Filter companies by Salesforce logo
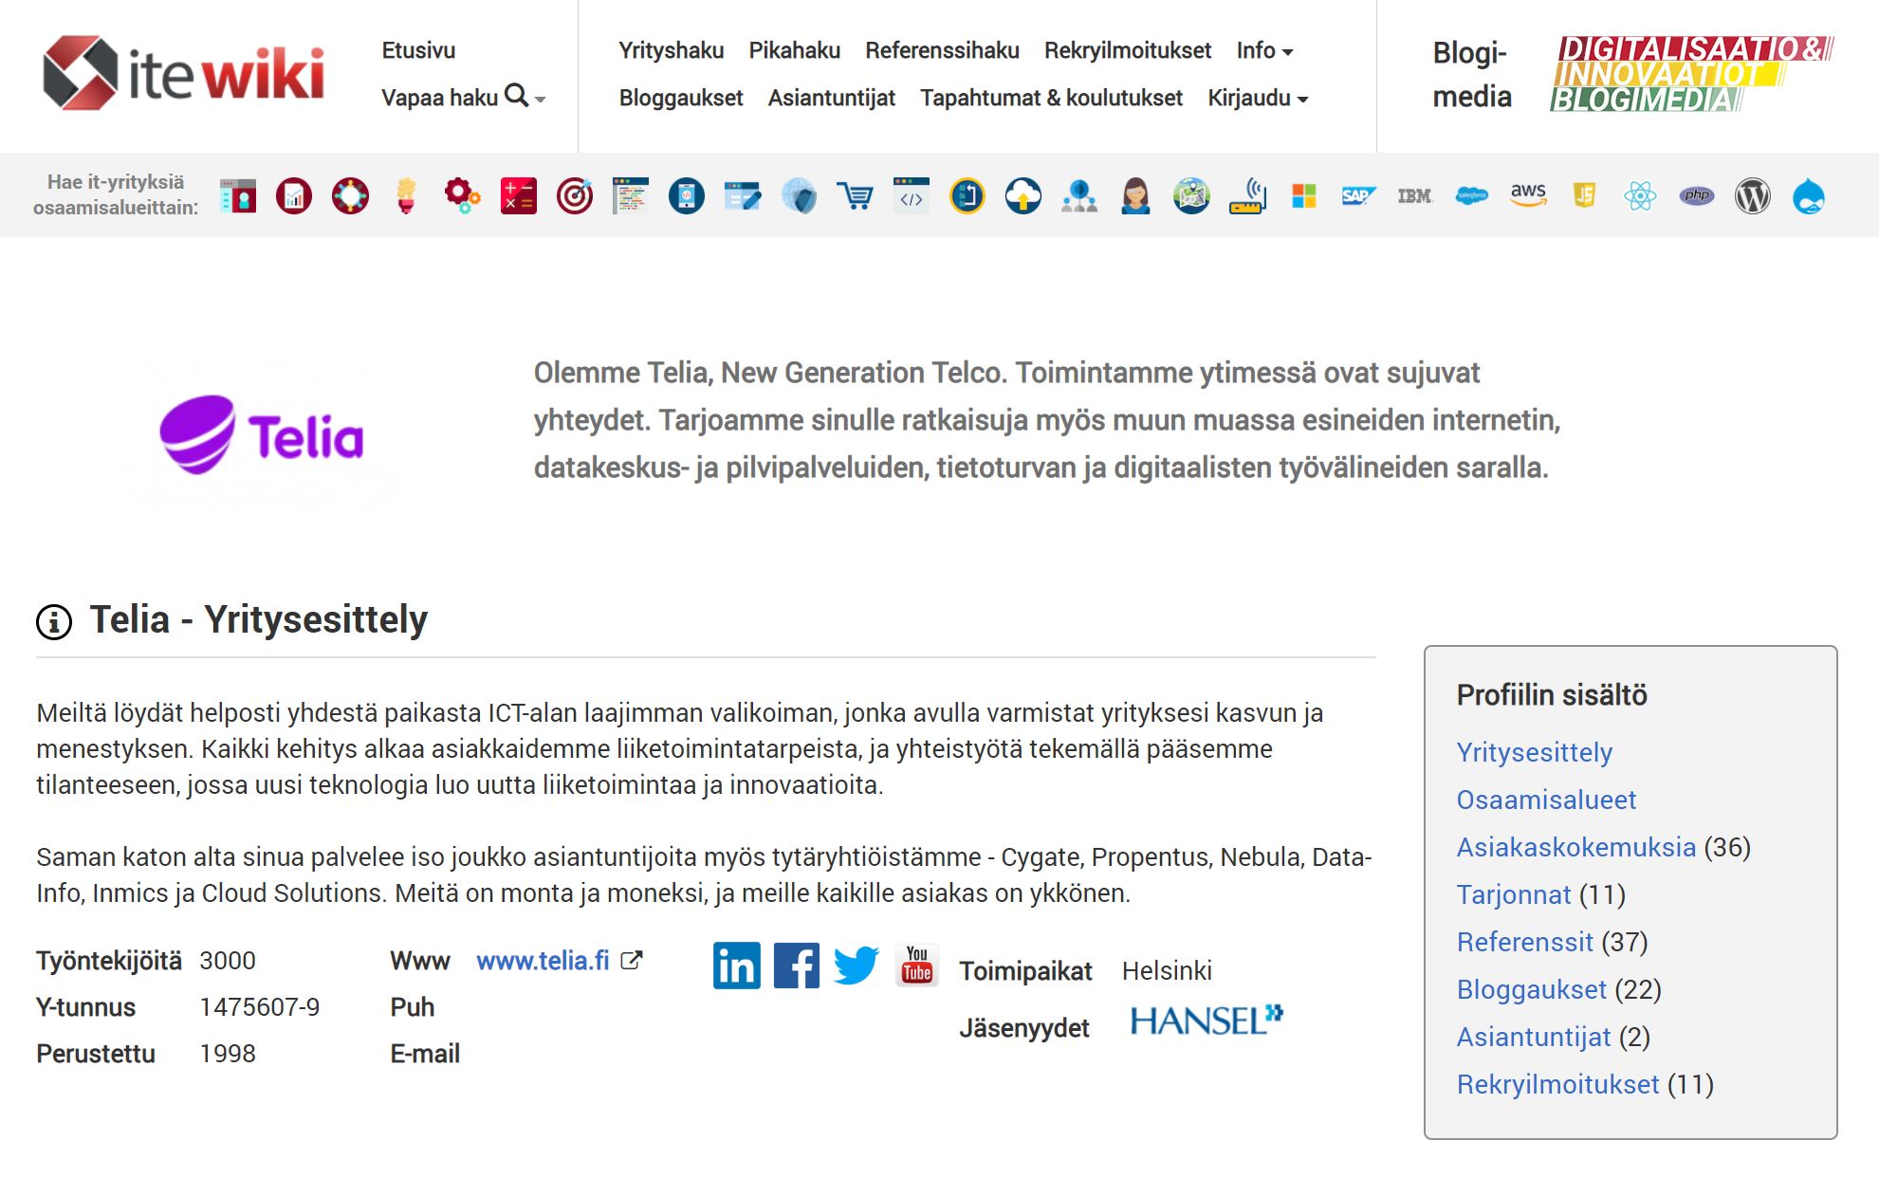This screenshot has width=1879, height=1196. coord(1471,196)
